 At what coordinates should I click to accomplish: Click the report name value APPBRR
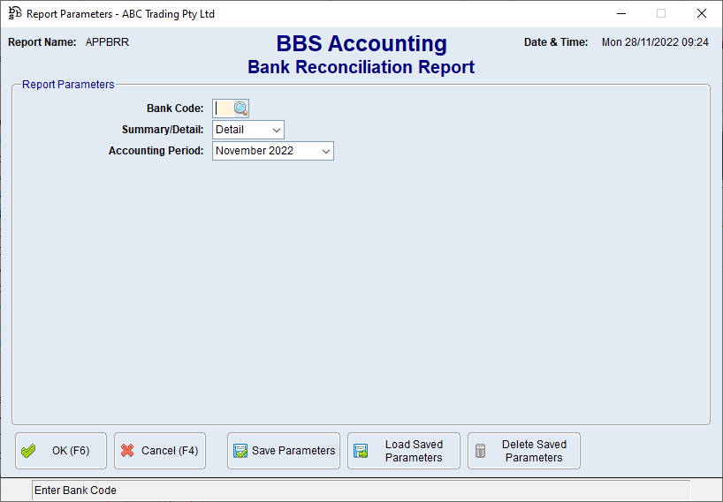(107, 42)
